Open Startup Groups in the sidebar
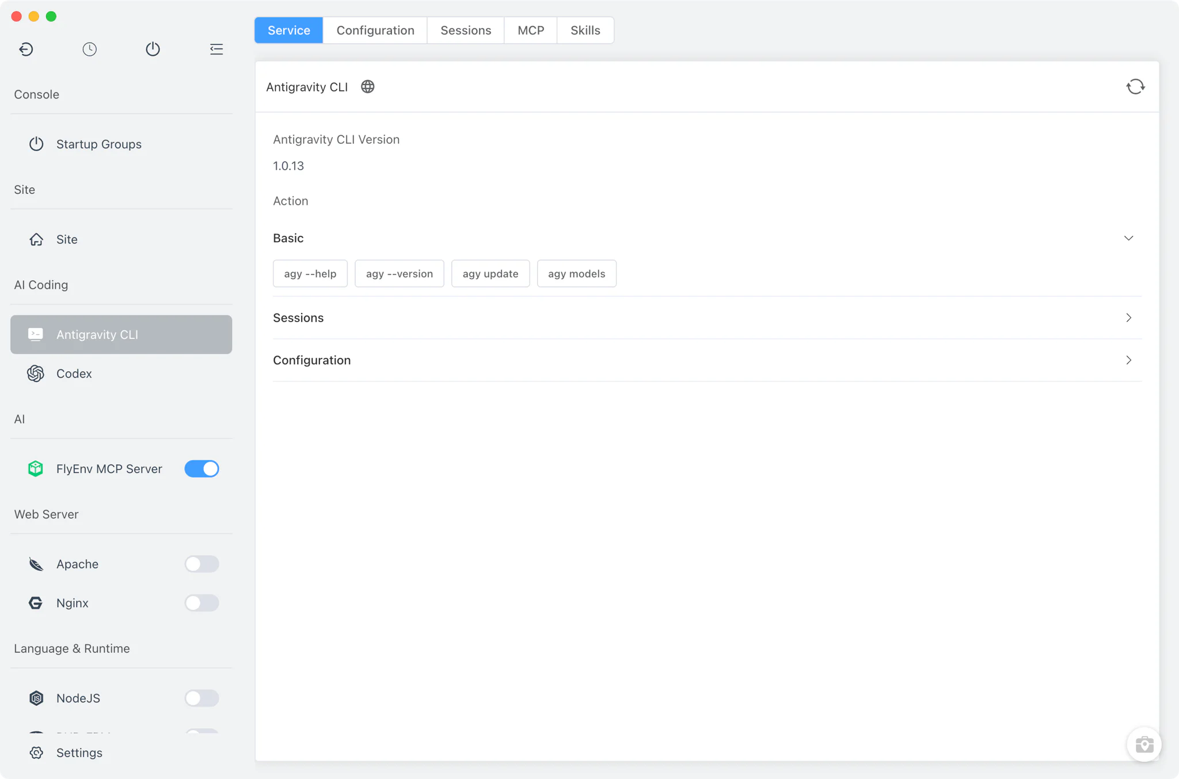Screen dimensions: 1179x779 click(x=121, y=144)
